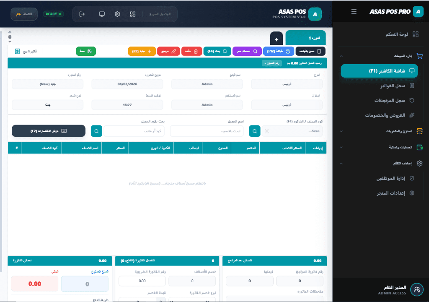Select the فاتورة 1 invoice tab
This screenshot has height=302, width=429.
click(x=305, y=38)
